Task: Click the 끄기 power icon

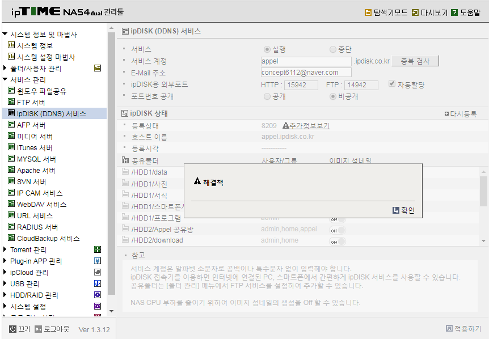Action: pyautogui.click(x=12, y=329)
